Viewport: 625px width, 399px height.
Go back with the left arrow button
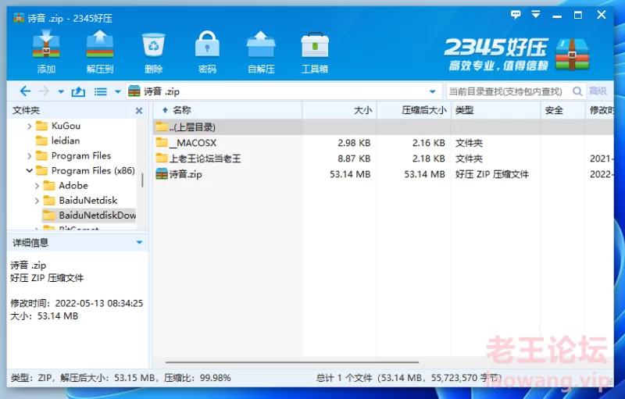point(25,91)
